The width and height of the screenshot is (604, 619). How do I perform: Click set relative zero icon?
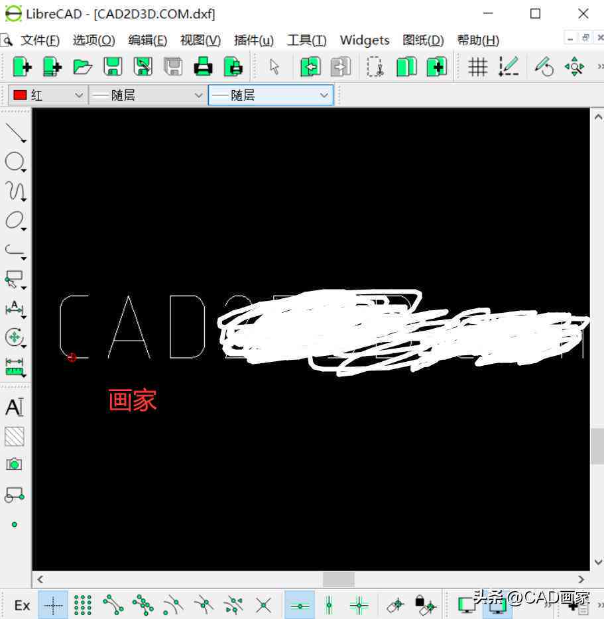(x=395, y=605)
